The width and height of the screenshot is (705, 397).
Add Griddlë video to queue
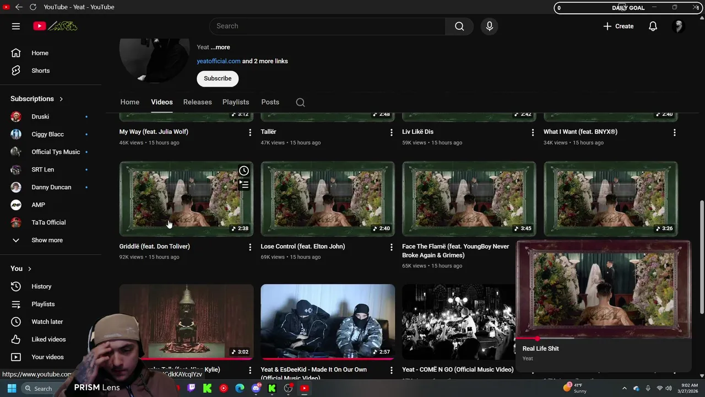(x=244, y=184)
